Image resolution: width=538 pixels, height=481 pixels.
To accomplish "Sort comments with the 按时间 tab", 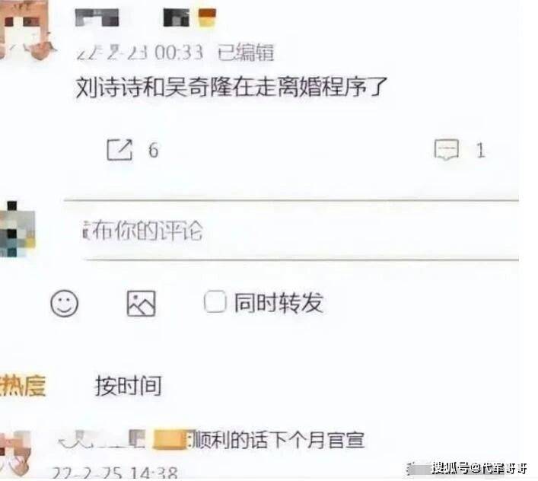I will (x=129, y=386).
